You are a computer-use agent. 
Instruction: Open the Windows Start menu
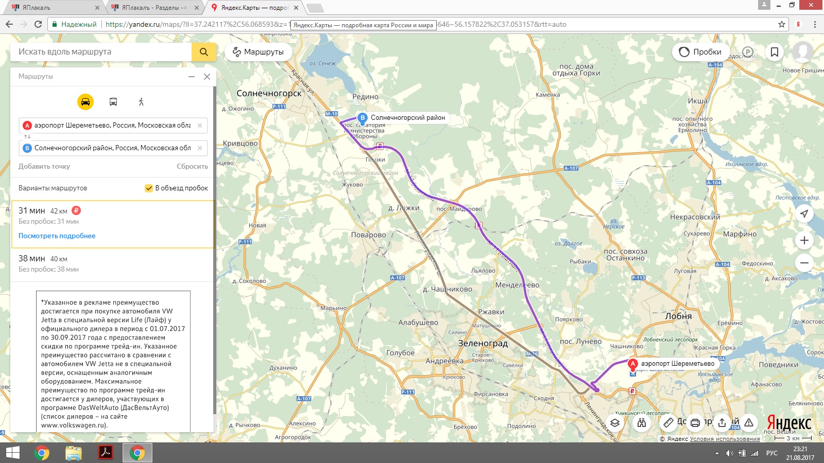pyautogui.click(x=13, y=453)
